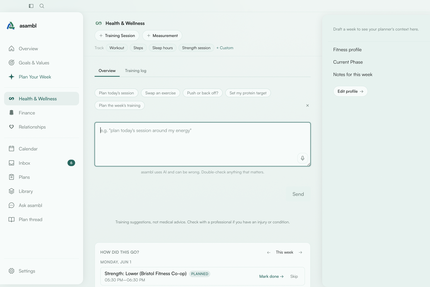Focus the message text box
This screenshot has height=287, width=430.
(x=203, y=144)
